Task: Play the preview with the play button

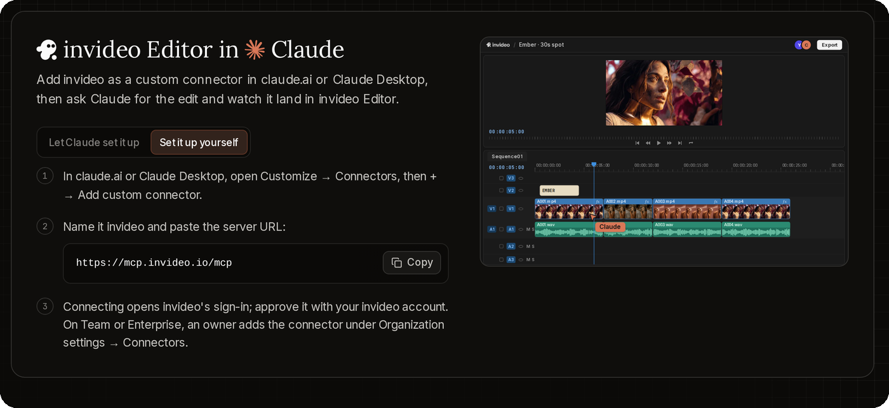Action: coord(659,143)
